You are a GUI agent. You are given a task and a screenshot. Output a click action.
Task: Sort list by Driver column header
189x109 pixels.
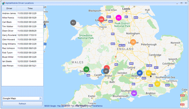point(9,8)
